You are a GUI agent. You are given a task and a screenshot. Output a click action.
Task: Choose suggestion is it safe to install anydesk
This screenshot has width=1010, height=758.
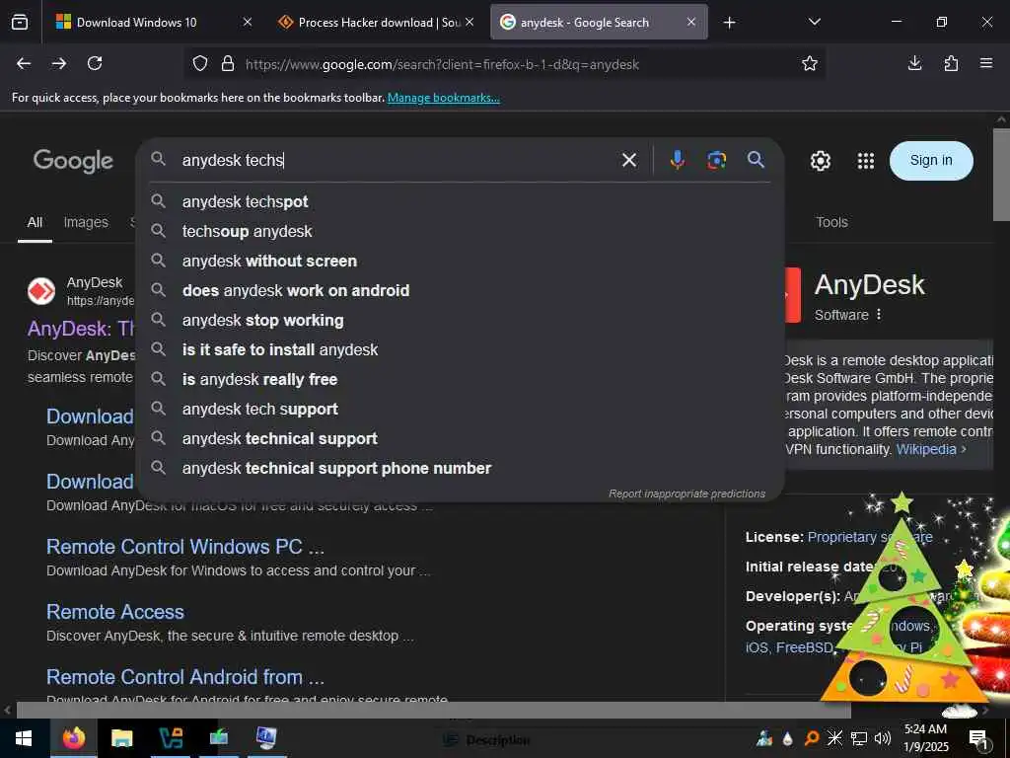pos(460,350)
